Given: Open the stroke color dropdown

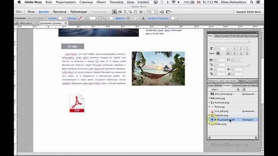Looking at the screenshot, I should click(83, 18).
